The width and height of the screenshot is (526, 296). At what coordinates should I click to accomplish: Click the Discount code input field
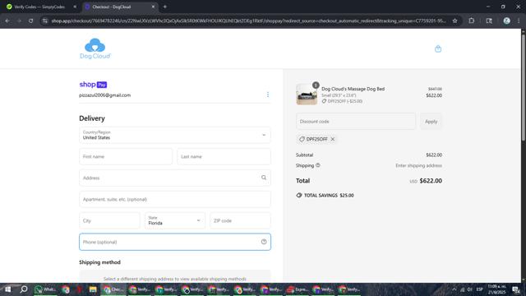click(x=356, y=121)
